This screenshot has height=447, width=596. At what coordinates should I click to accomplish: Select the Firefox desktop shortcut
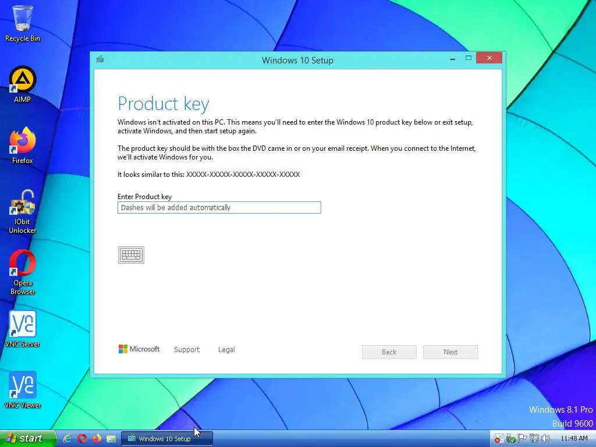[x=23, y=146]
